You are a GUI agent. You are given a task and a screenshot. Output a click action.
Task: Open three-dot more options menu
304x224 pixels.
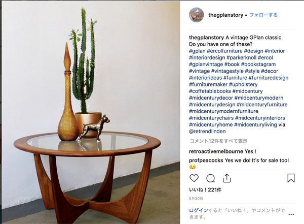[x=291, y=214]
